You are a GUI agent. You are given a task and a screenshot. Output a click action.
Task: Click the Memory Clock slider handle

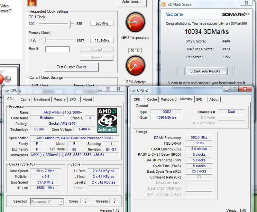pyautogui.click(x=45, y=40)
